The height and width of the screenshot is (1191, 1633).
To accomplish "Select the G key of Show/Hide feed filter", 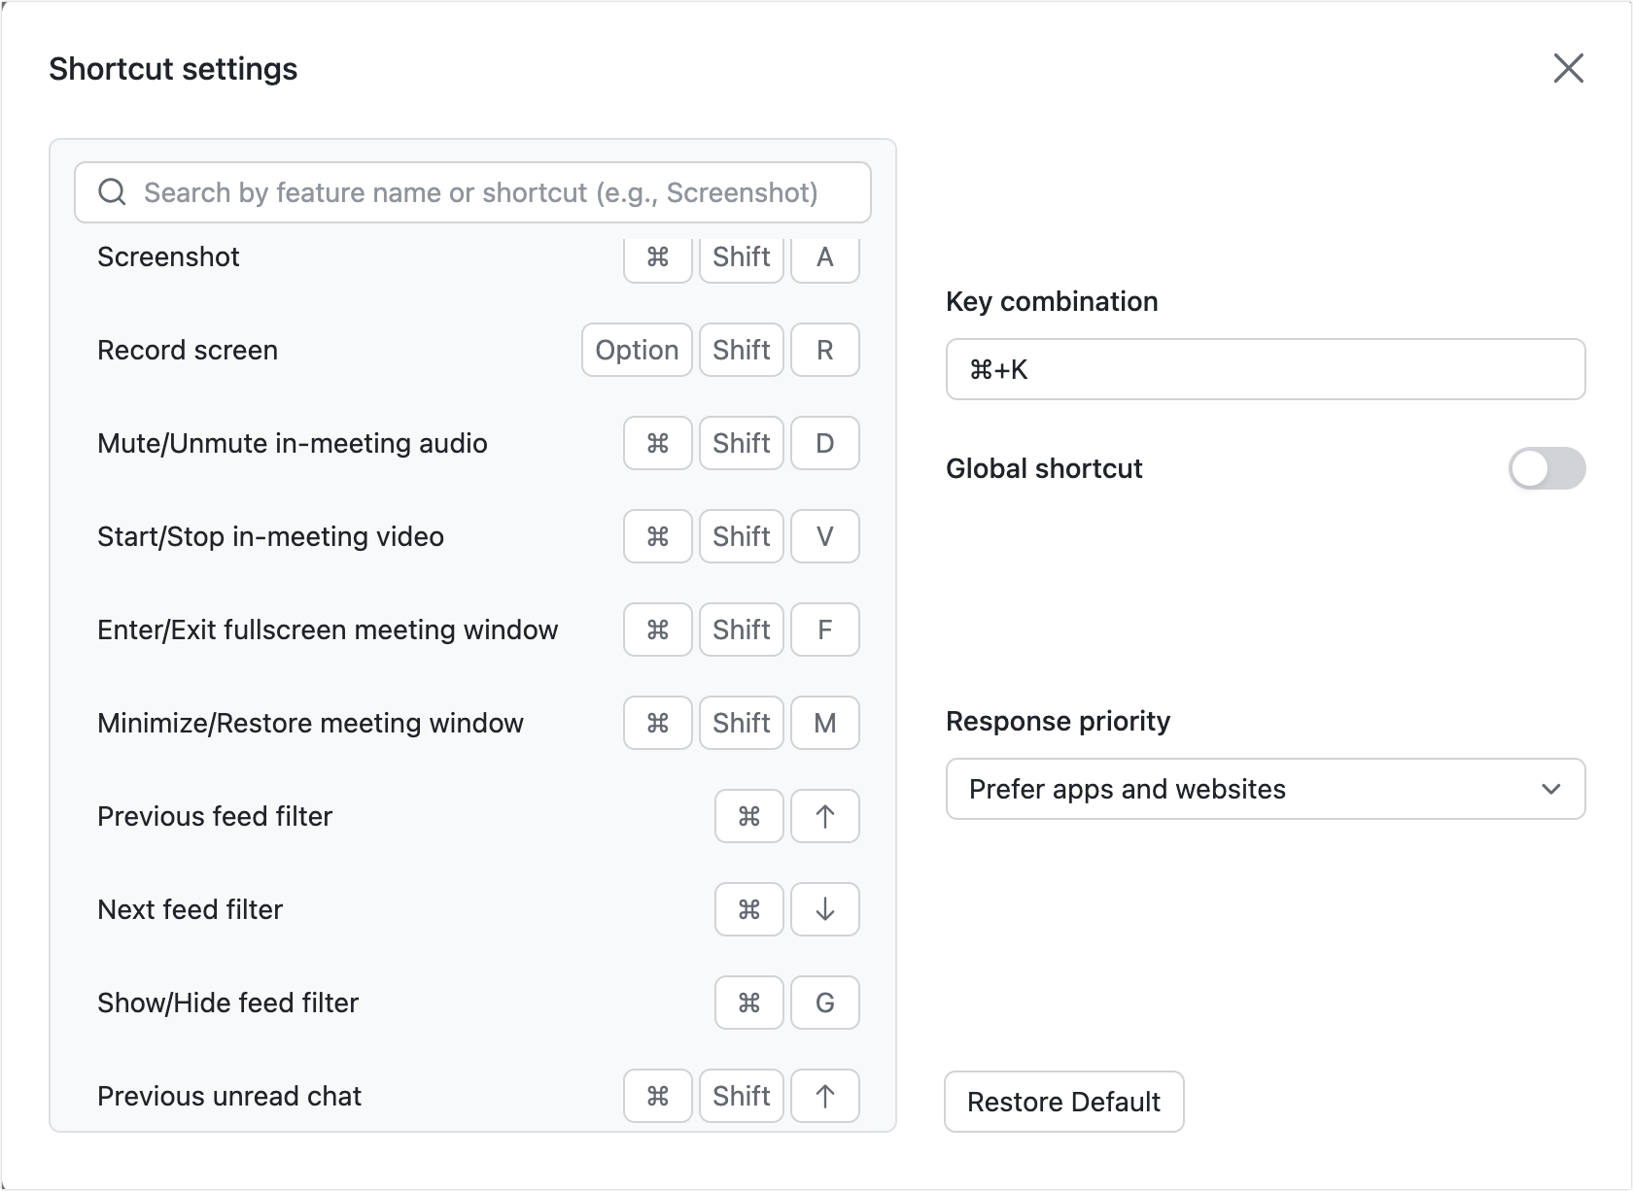I will [x=824, y=1003].
